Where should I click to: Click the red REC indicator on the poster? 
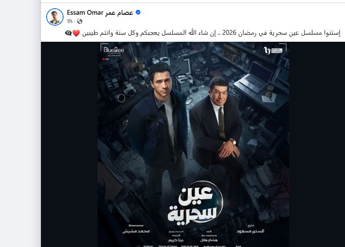(x=106, y=59)
